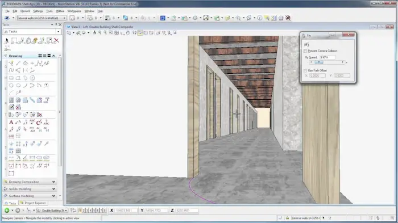Click the Fly Speed slider track
The image size is (398, 223).
(327, 62)
